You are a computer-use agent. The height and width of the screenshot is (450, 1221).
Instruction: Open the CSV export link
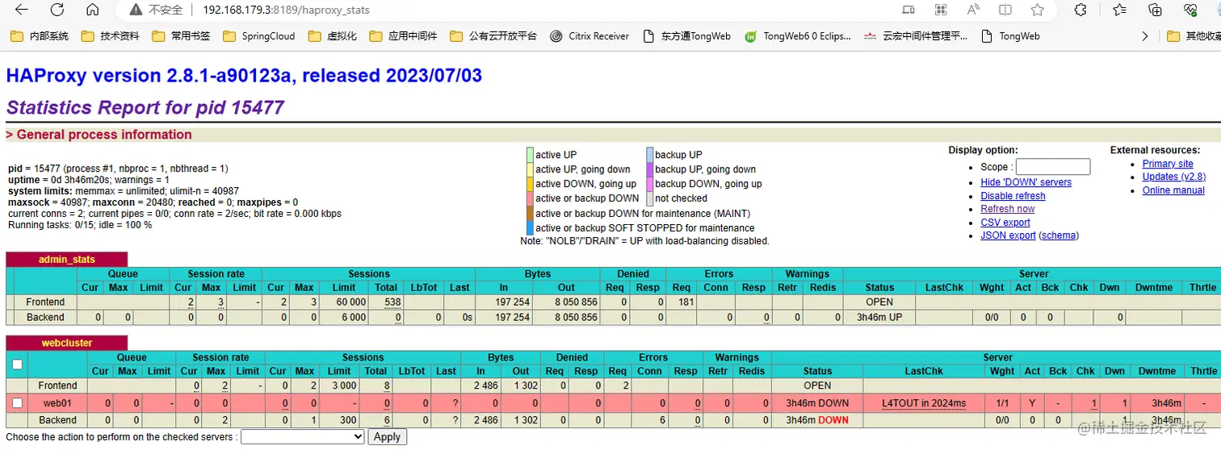point(1005,223)
